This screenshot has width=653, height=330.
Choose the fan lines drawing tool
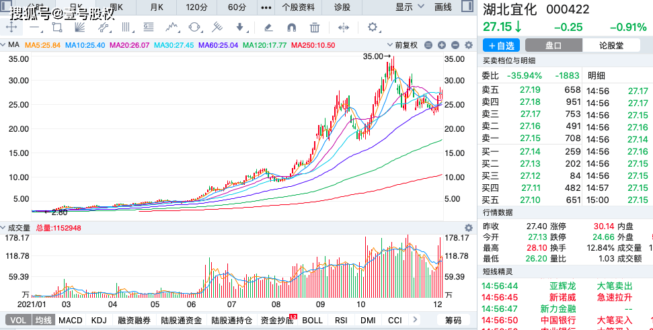point(79,28)
